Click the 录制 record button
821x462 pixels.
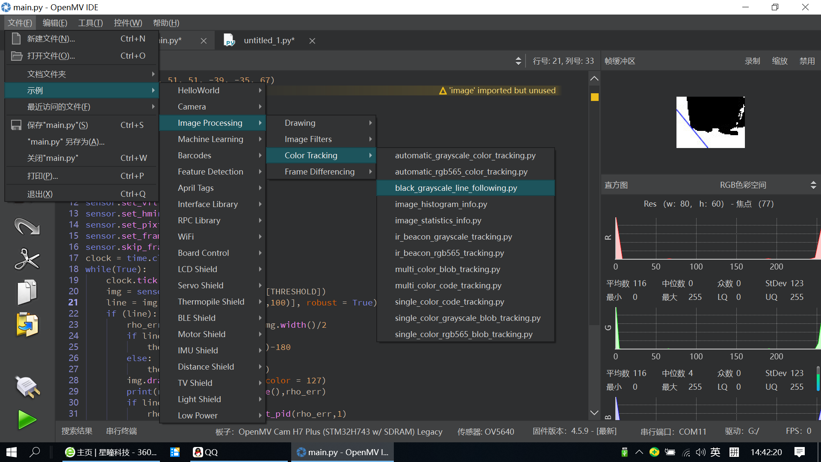click(x=752, y=61)
